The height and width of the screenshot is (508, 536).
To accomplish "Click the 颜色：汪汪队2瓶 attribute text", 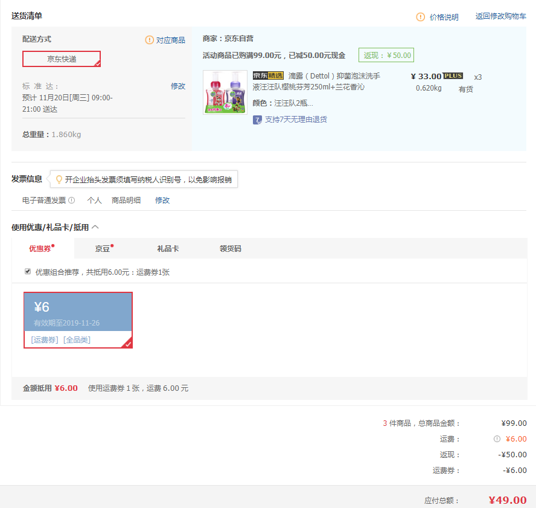I will click(282, 103).
